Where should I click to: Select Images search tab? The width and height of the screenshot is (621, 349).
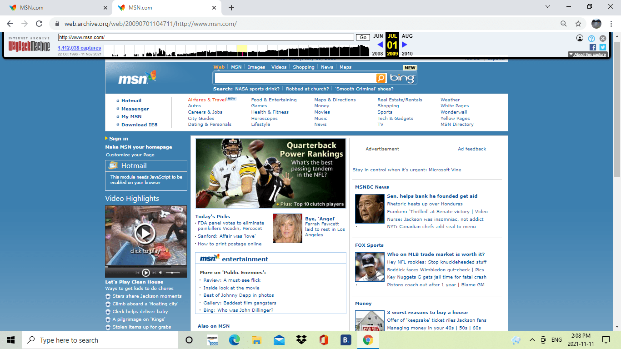coord(256,67)
